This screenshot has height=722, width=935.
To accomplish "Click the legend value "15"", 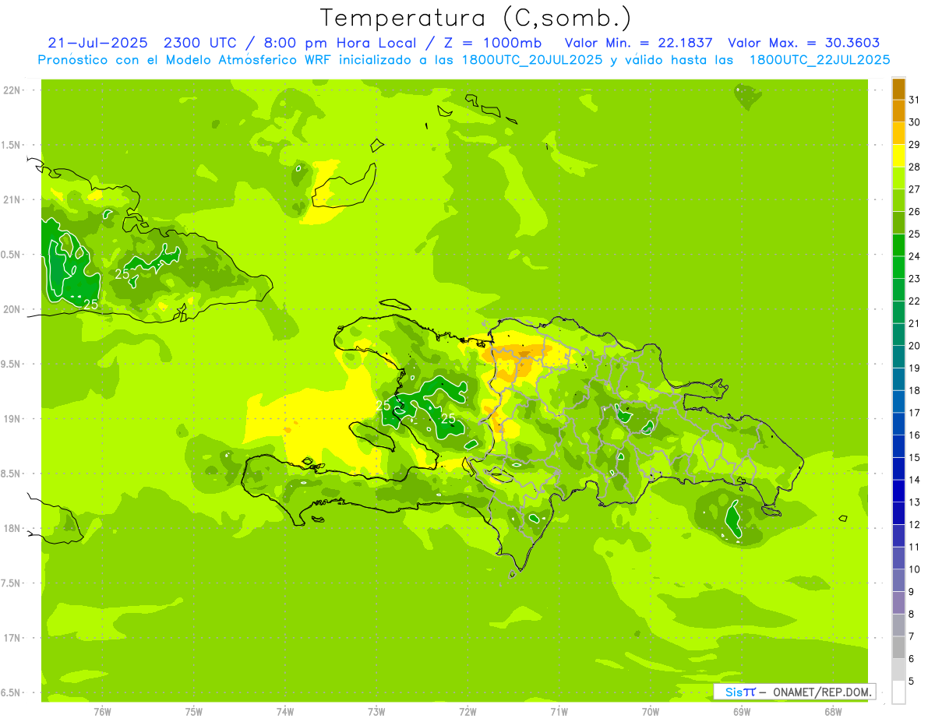I will click(x=915, y=457).
